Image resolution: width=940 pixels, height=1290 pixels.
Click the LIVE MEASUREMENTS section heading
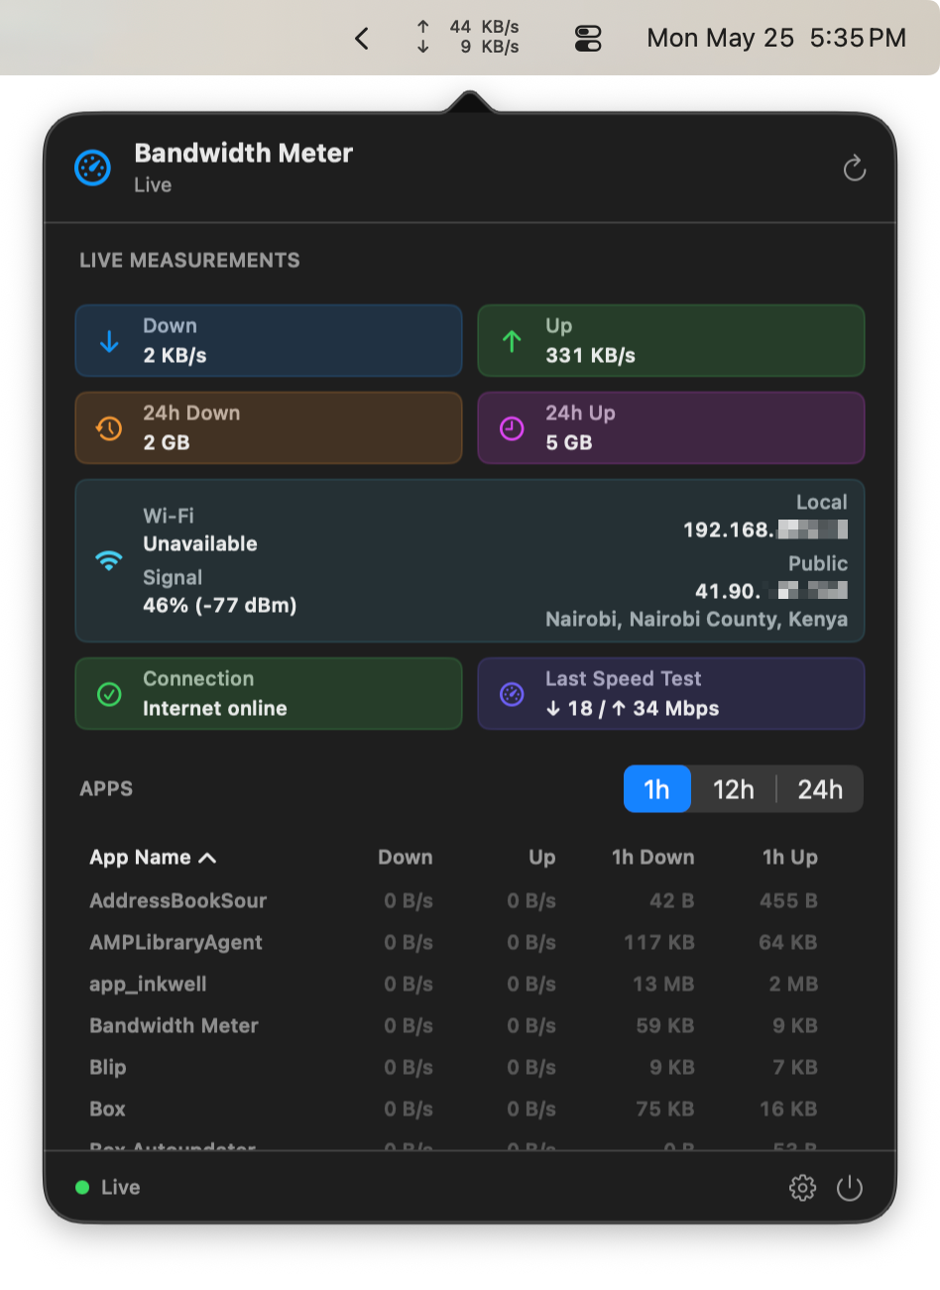point(189,261)
